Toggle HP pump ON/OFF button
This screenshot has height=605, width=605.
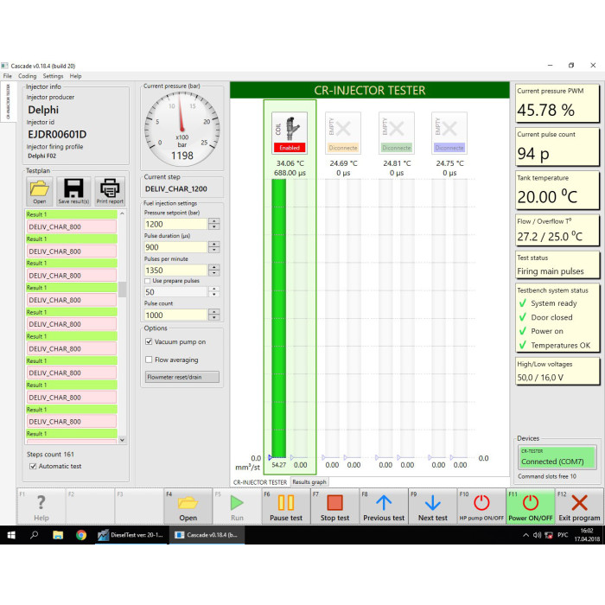coord(481,506)
